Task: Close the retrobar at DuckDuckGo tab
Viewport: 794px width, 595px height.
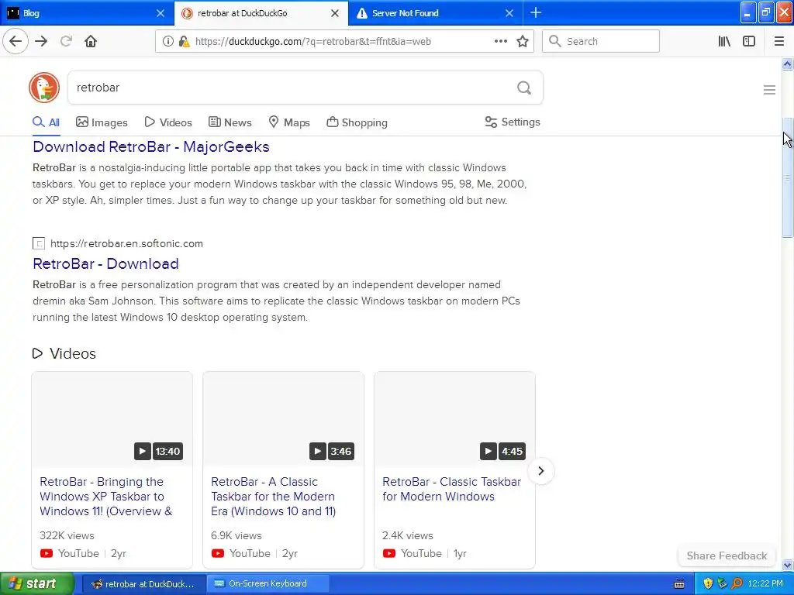Action: click(x=335, y=13)
